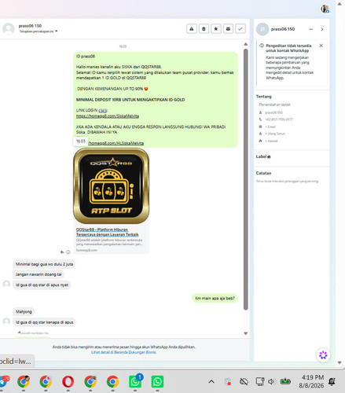Screen dimensions: 345x393
Task: Click the Mahjong message bubble
Action: 24,311
